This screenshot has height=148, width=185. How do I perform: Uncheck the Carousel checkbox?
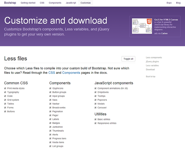[95, 107]
